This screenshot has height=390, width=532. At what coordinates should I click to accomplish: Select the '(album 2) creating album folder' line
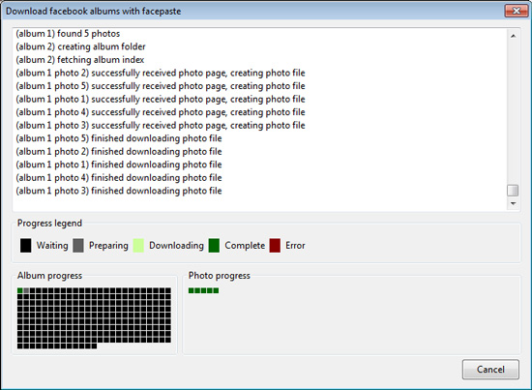click(80, 46)
